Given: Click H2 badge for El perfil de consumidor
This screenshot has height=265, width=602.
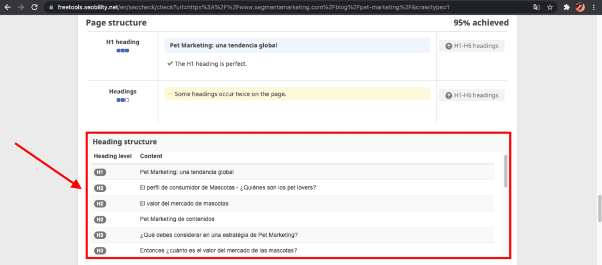Looking at the screenshot, I should coord(100,188).
